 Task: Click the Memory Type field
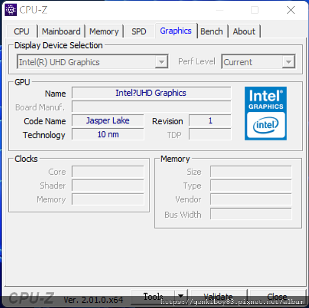coord(251,185)
